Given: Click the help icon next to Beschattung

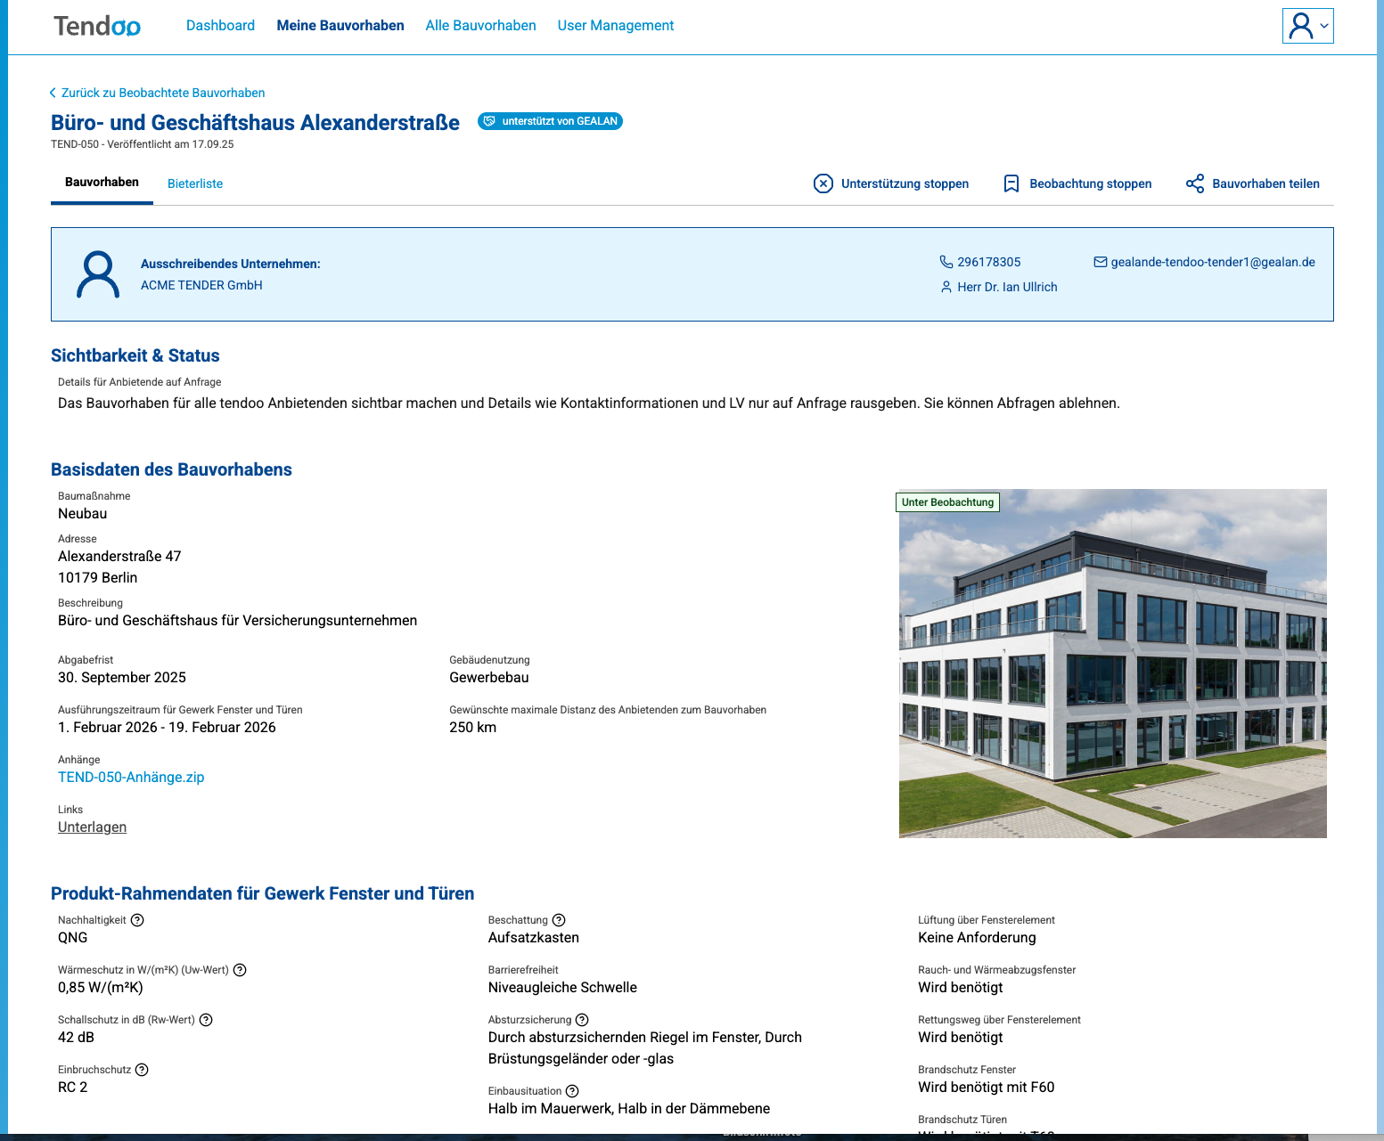Looking at the screenshot, I should click(559, 920).
